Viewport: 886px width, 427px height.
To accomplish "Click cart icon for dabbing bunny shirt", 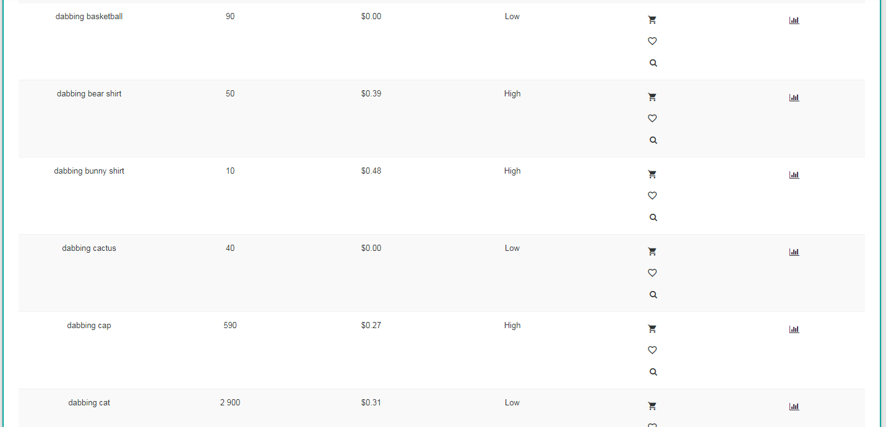I will 652,174.
